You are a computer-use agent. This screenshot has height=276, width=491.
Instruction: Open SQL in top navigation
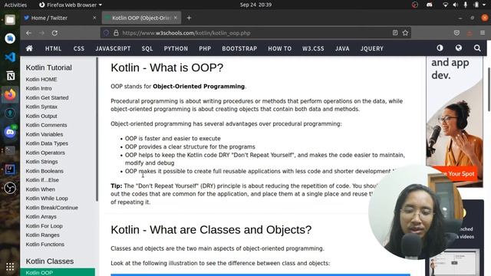point(147,48)
